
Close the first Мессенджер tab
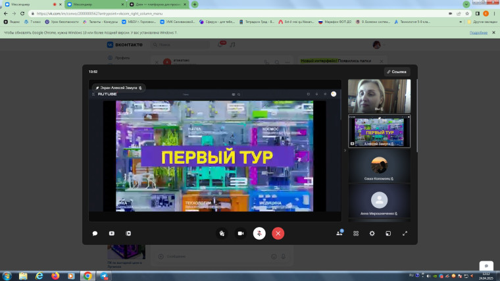(x=61, y=5)
